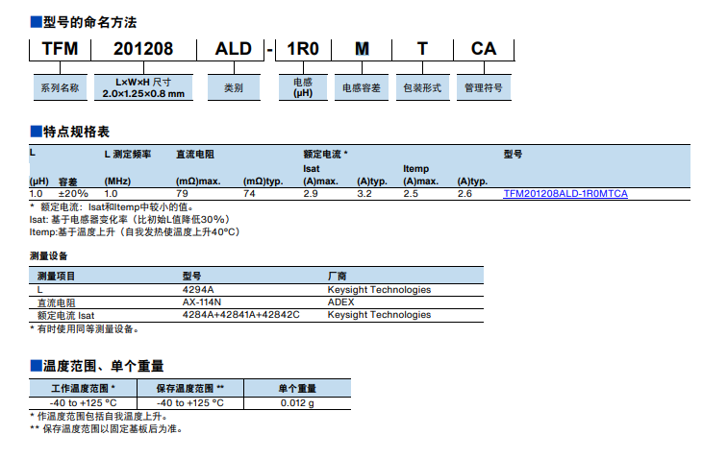Select the M tolerance code box
The width and height of the screenshot is (728, 459).
tap(362, 49)
